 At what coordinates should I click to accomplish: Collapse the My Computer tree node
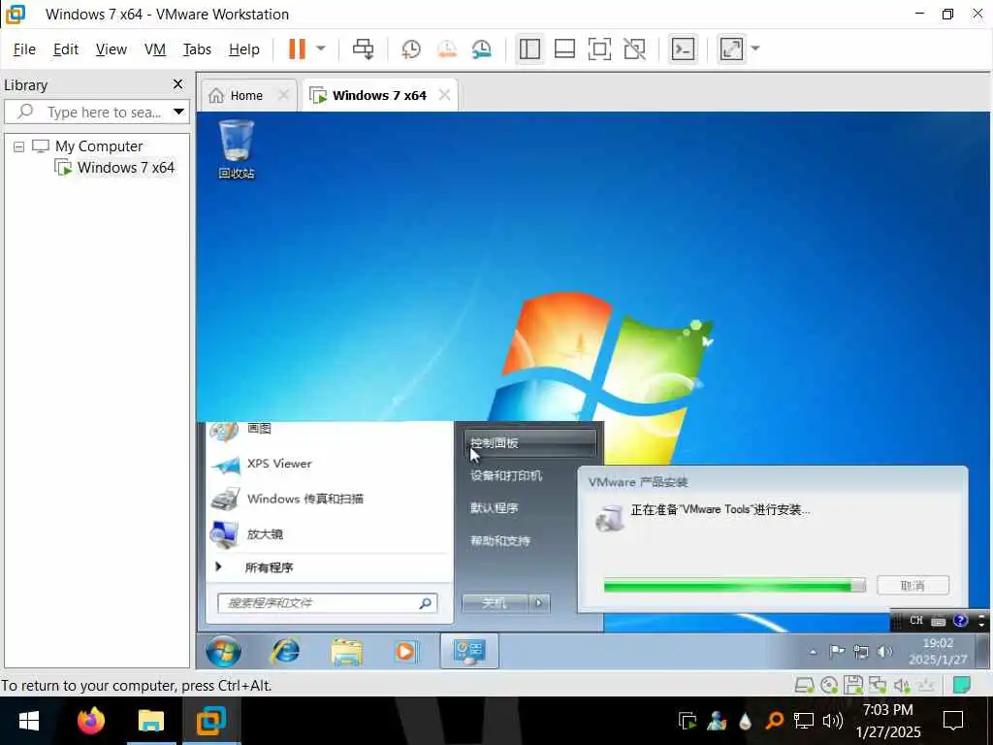(x=19, y=147)
